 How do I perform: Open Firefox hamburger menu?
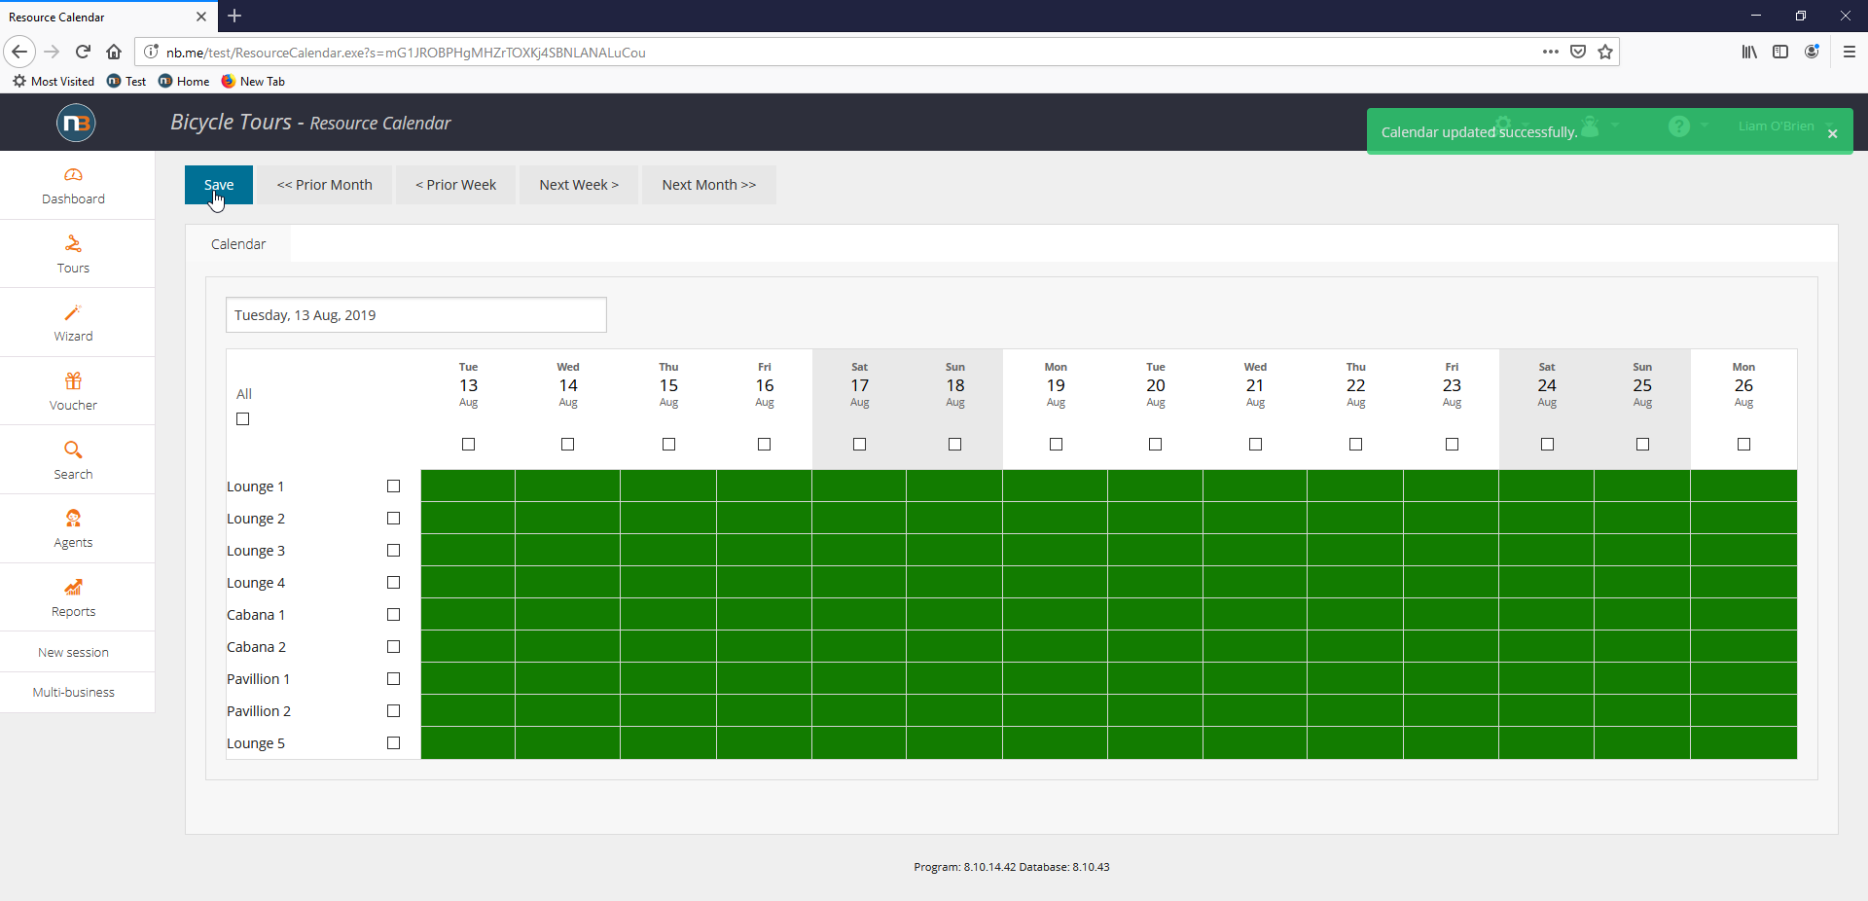pos(1850,52)
